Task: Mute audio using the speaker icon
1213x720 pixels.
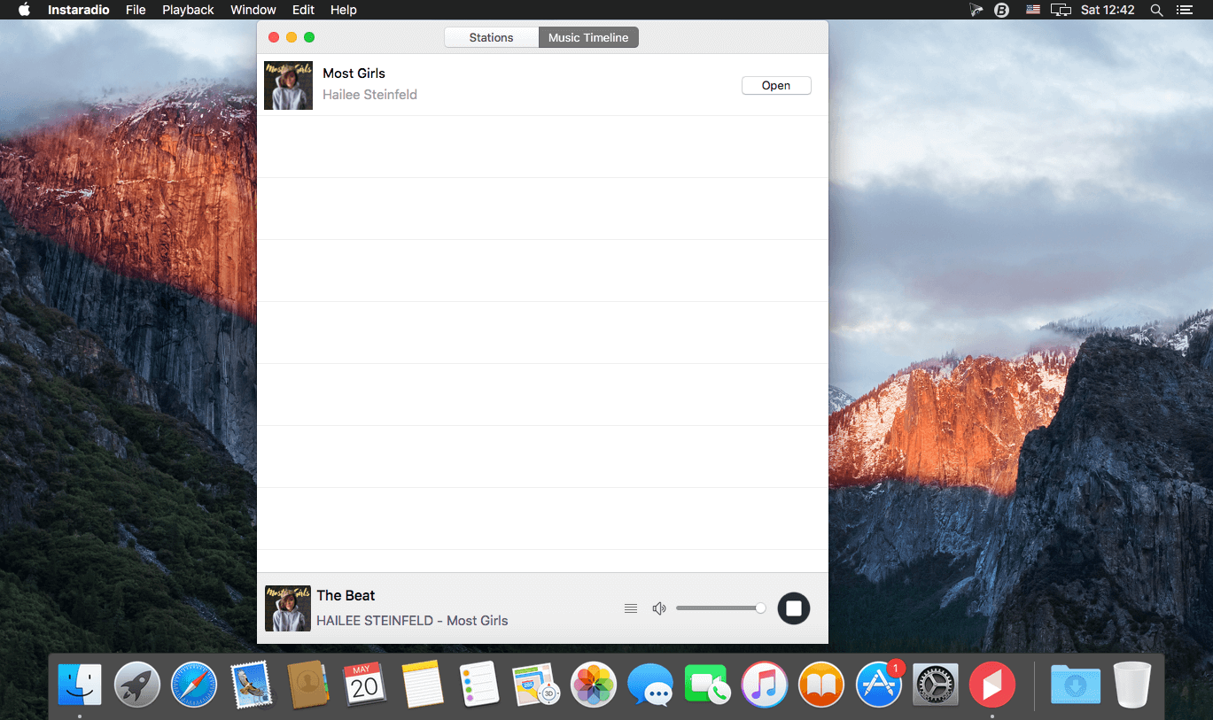Action: (x=659, y=608)
